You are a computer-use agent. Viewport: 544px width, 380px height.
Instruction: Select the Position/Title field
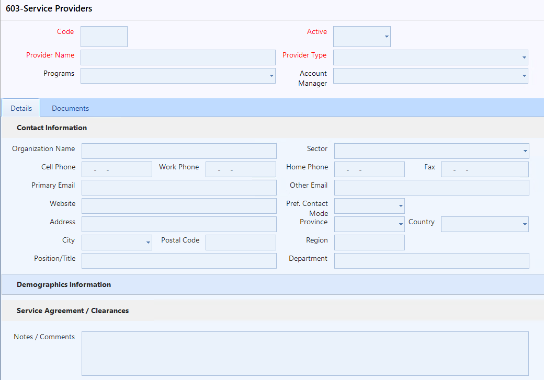click(179, 261)
